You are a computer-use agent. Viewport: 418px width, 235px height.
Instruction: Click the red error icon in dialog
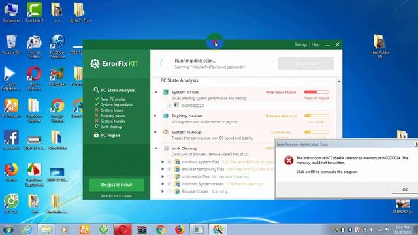[x=289, y=161]
